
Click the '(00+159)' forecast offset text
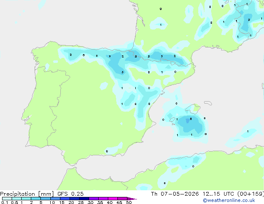[251, 194]
